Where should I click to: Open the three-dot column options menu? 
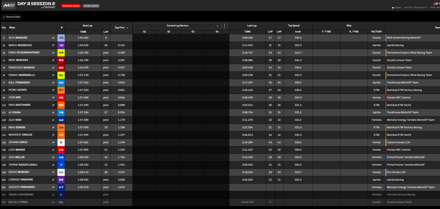click(x=225, y=26)
